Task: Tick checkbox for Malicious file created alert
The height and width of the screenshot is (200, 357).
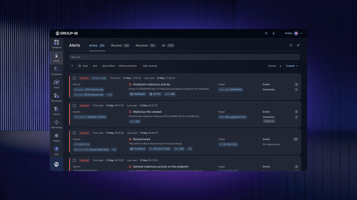Action: (x=74, y=106)
